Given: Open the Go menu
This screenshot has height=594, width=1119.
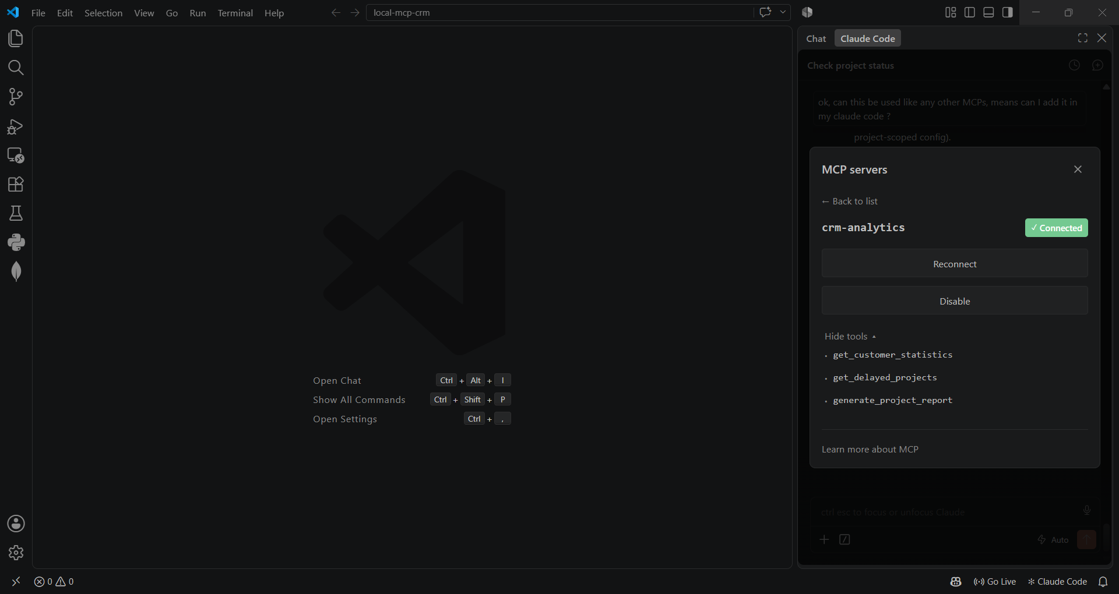Looking at the screenshot, I should pos(172,13).
